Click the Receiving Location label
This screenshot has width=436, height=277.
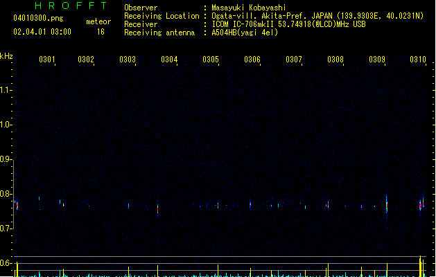tap(162, 16)
